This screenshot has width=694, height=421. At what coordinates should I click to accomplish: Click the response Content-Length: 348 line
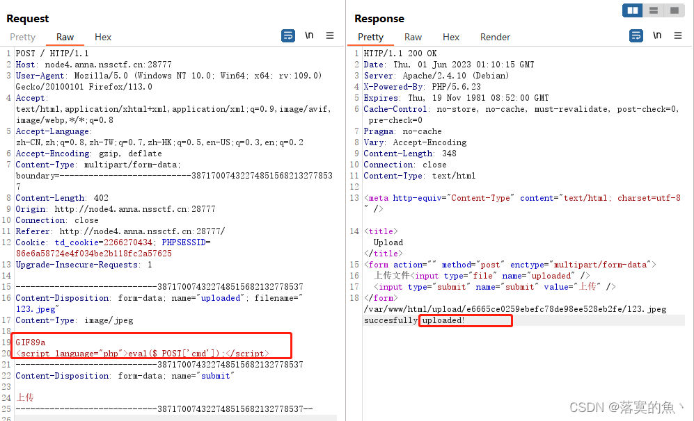(410, 154)
